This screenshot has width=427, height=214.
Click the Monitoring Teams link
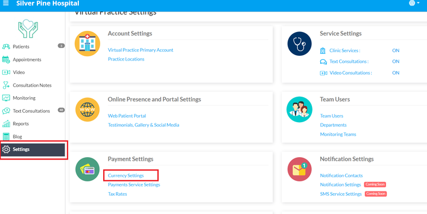[x=338, y=134]
